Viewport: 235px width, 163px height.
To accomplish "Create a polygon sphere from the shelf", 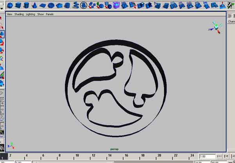I will tap(10, 5).
